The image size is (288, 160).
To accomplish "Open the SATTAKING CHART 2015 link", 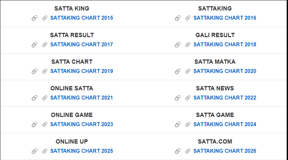I will coord(82,18).
